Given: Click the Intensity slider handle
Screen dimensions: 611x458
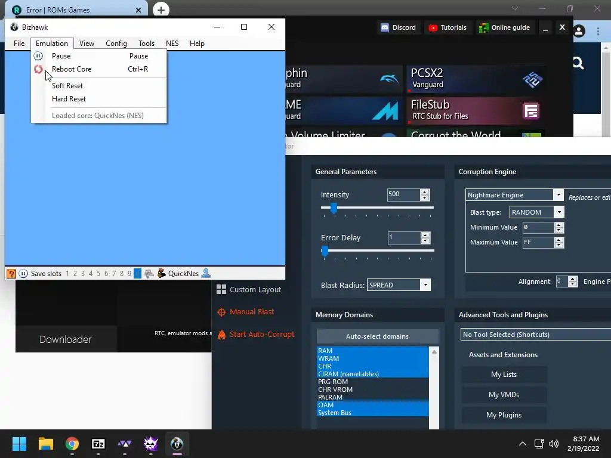Looking at the screenshot, I should 334,208.
